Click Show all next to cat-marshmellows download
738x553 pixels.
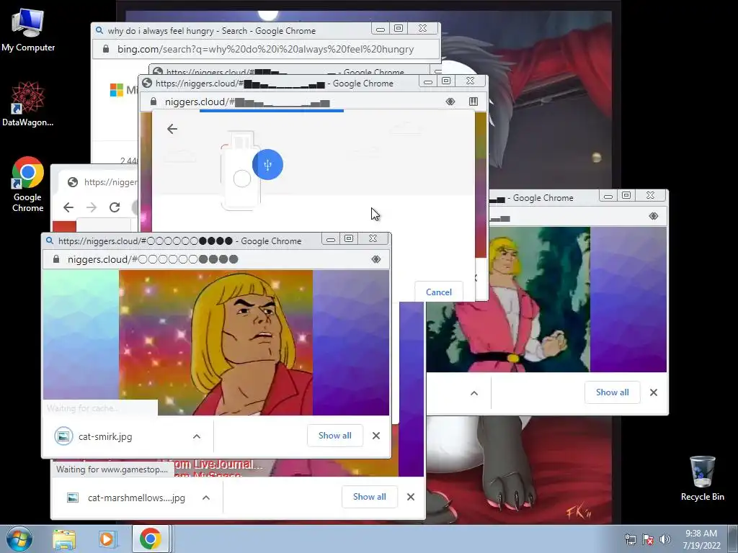pyautogui.click(x=370, y=497)
